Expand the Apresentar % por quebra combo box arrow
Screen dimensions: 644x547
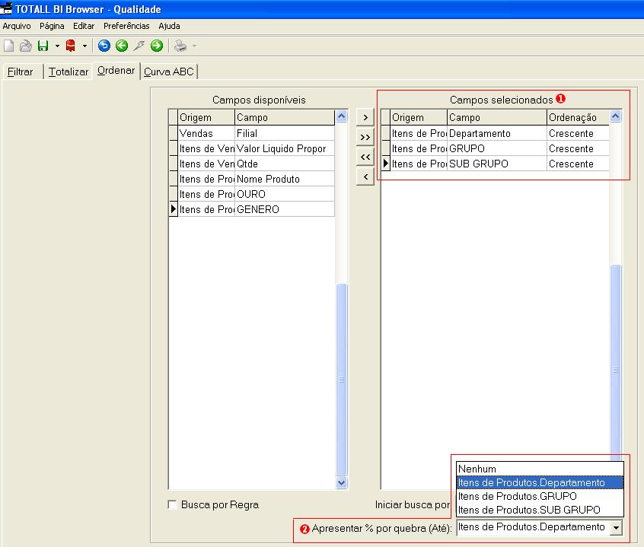pos(616,527)
